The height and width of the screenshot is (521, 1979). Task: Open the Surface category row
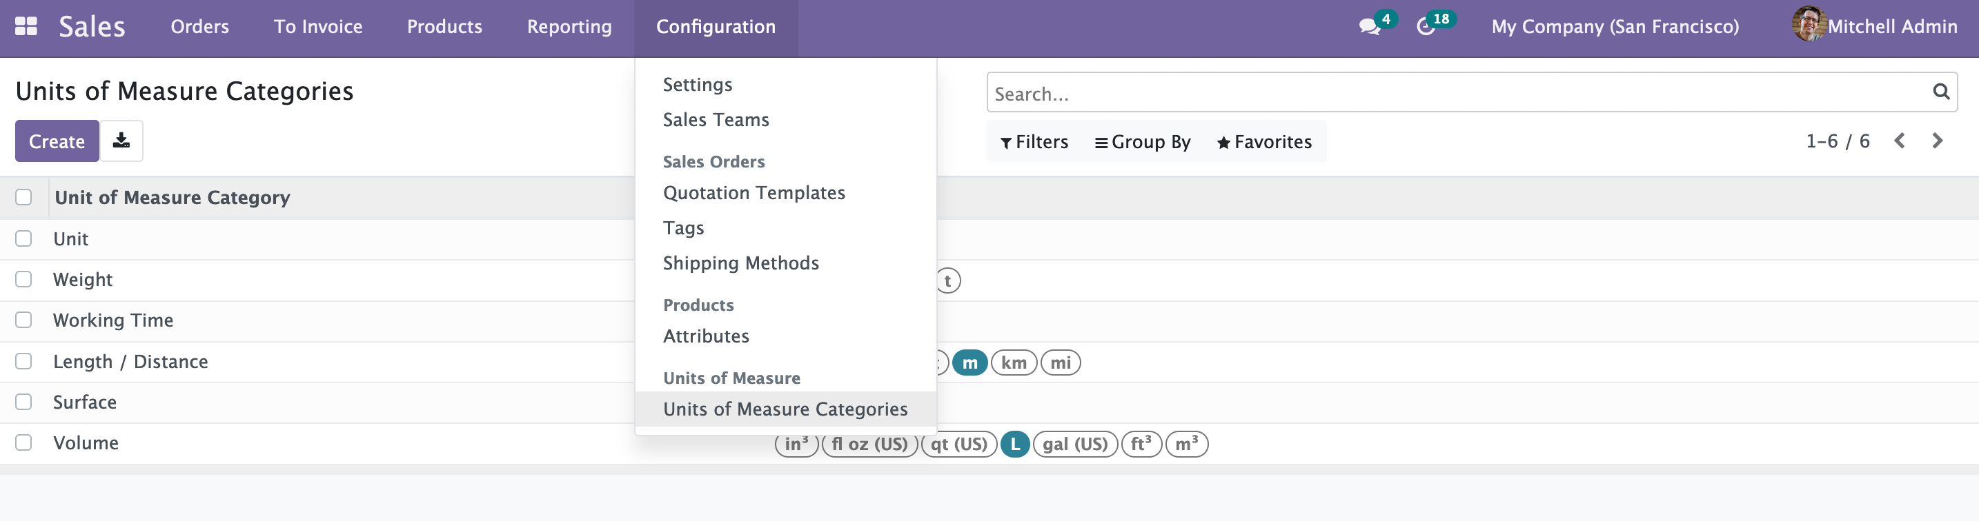pyautogui.click(x=84, y=402)
